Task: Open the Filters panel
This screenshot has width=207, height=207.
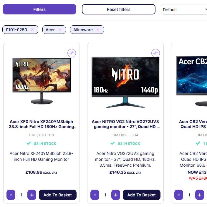Action: click(x=39, y=9)
